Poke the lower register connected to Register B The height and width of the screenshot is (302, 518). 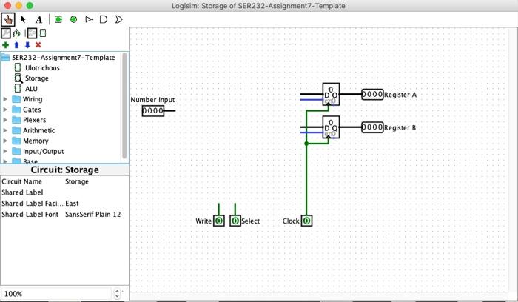pyautogui.click(x=331, y=127)
